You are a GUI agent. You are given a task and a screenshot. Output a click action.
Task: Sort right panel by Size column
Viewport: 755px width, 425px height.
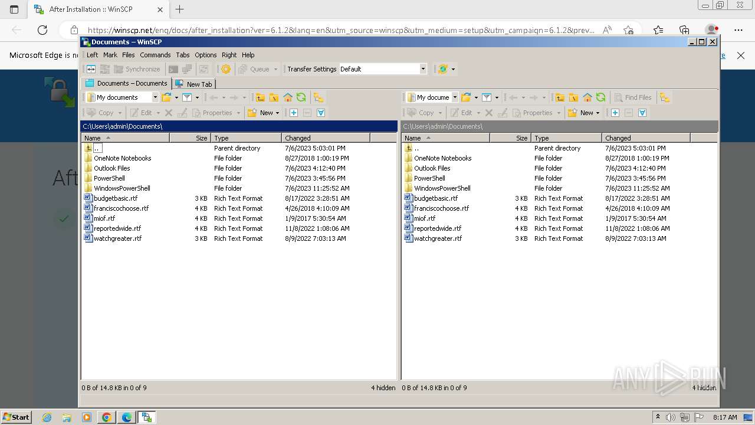tap(510, 138)
